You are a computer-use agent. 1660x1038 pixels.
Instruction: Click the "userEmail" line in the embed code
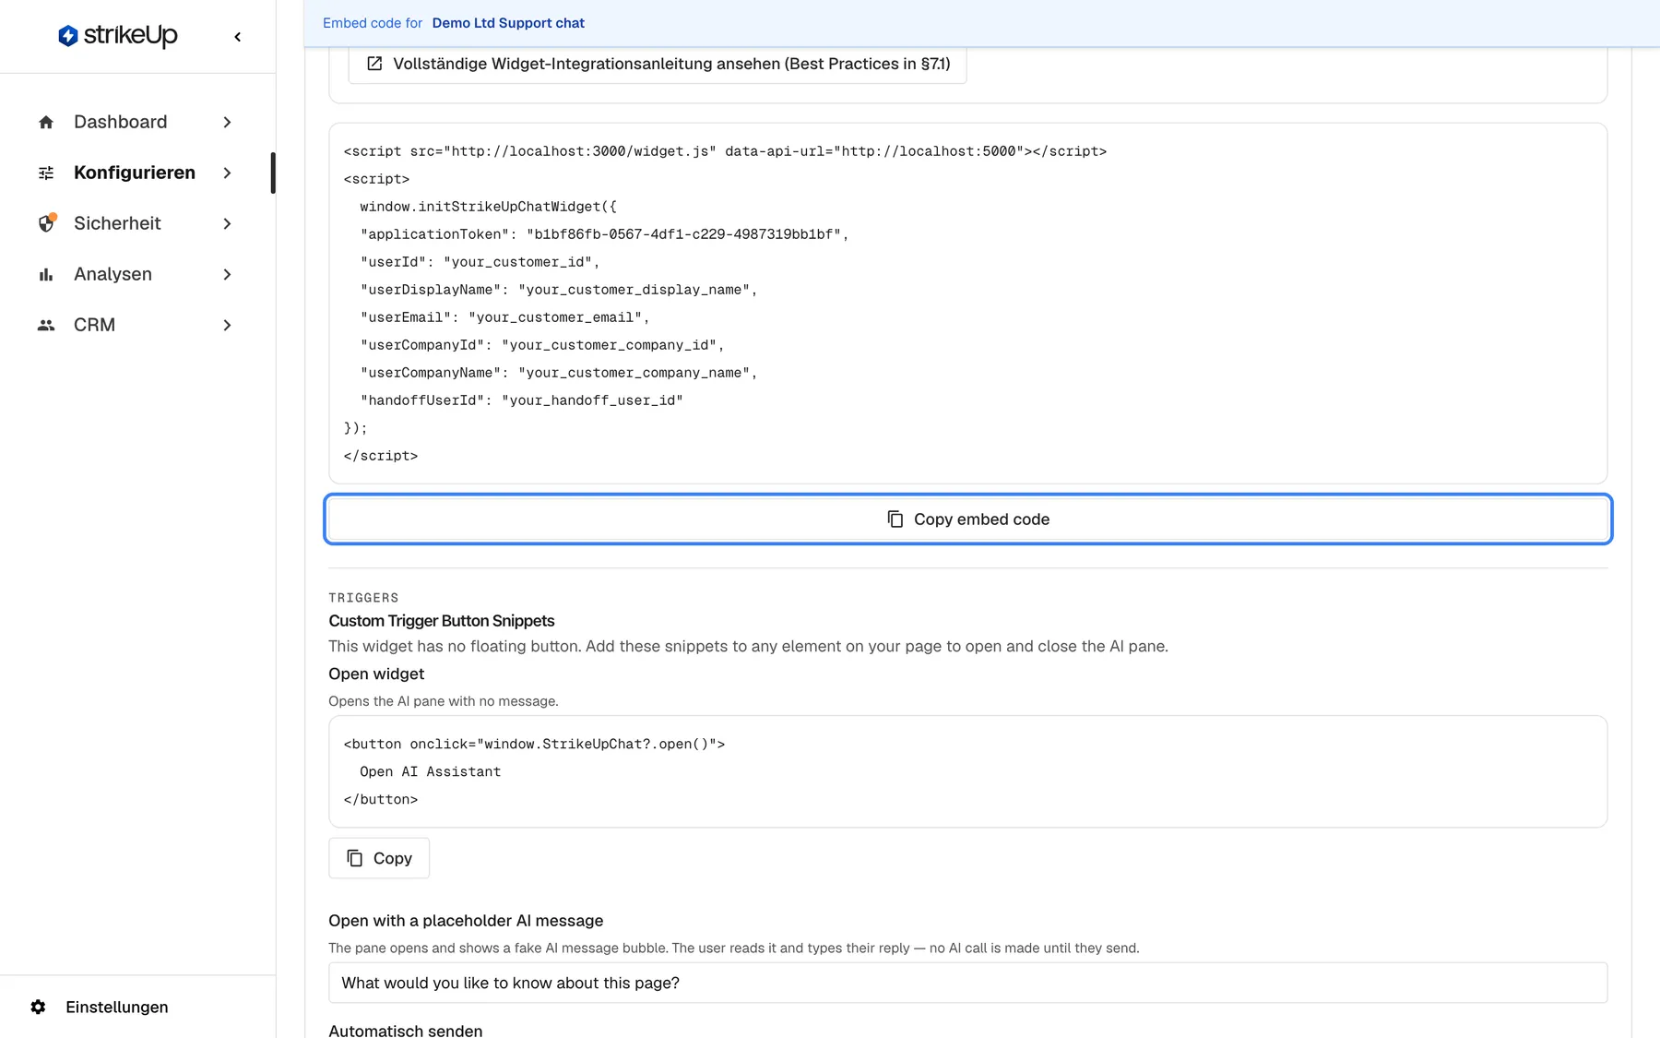(x=505, y=317)
